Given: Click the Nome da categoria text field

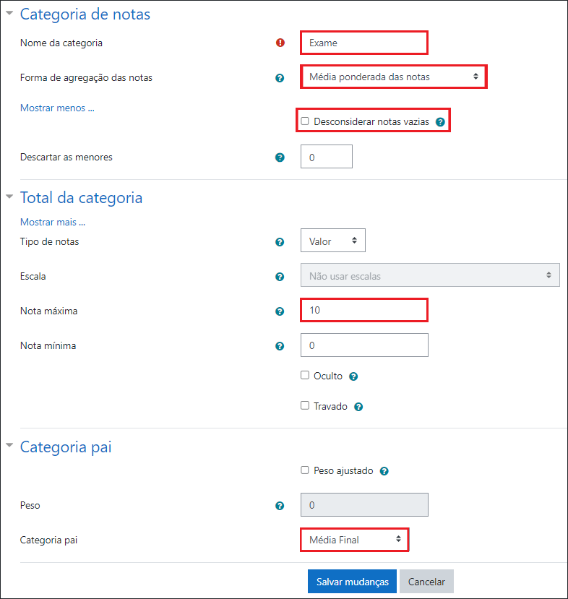Looking at the screenshot, I should tap(364, 43).
